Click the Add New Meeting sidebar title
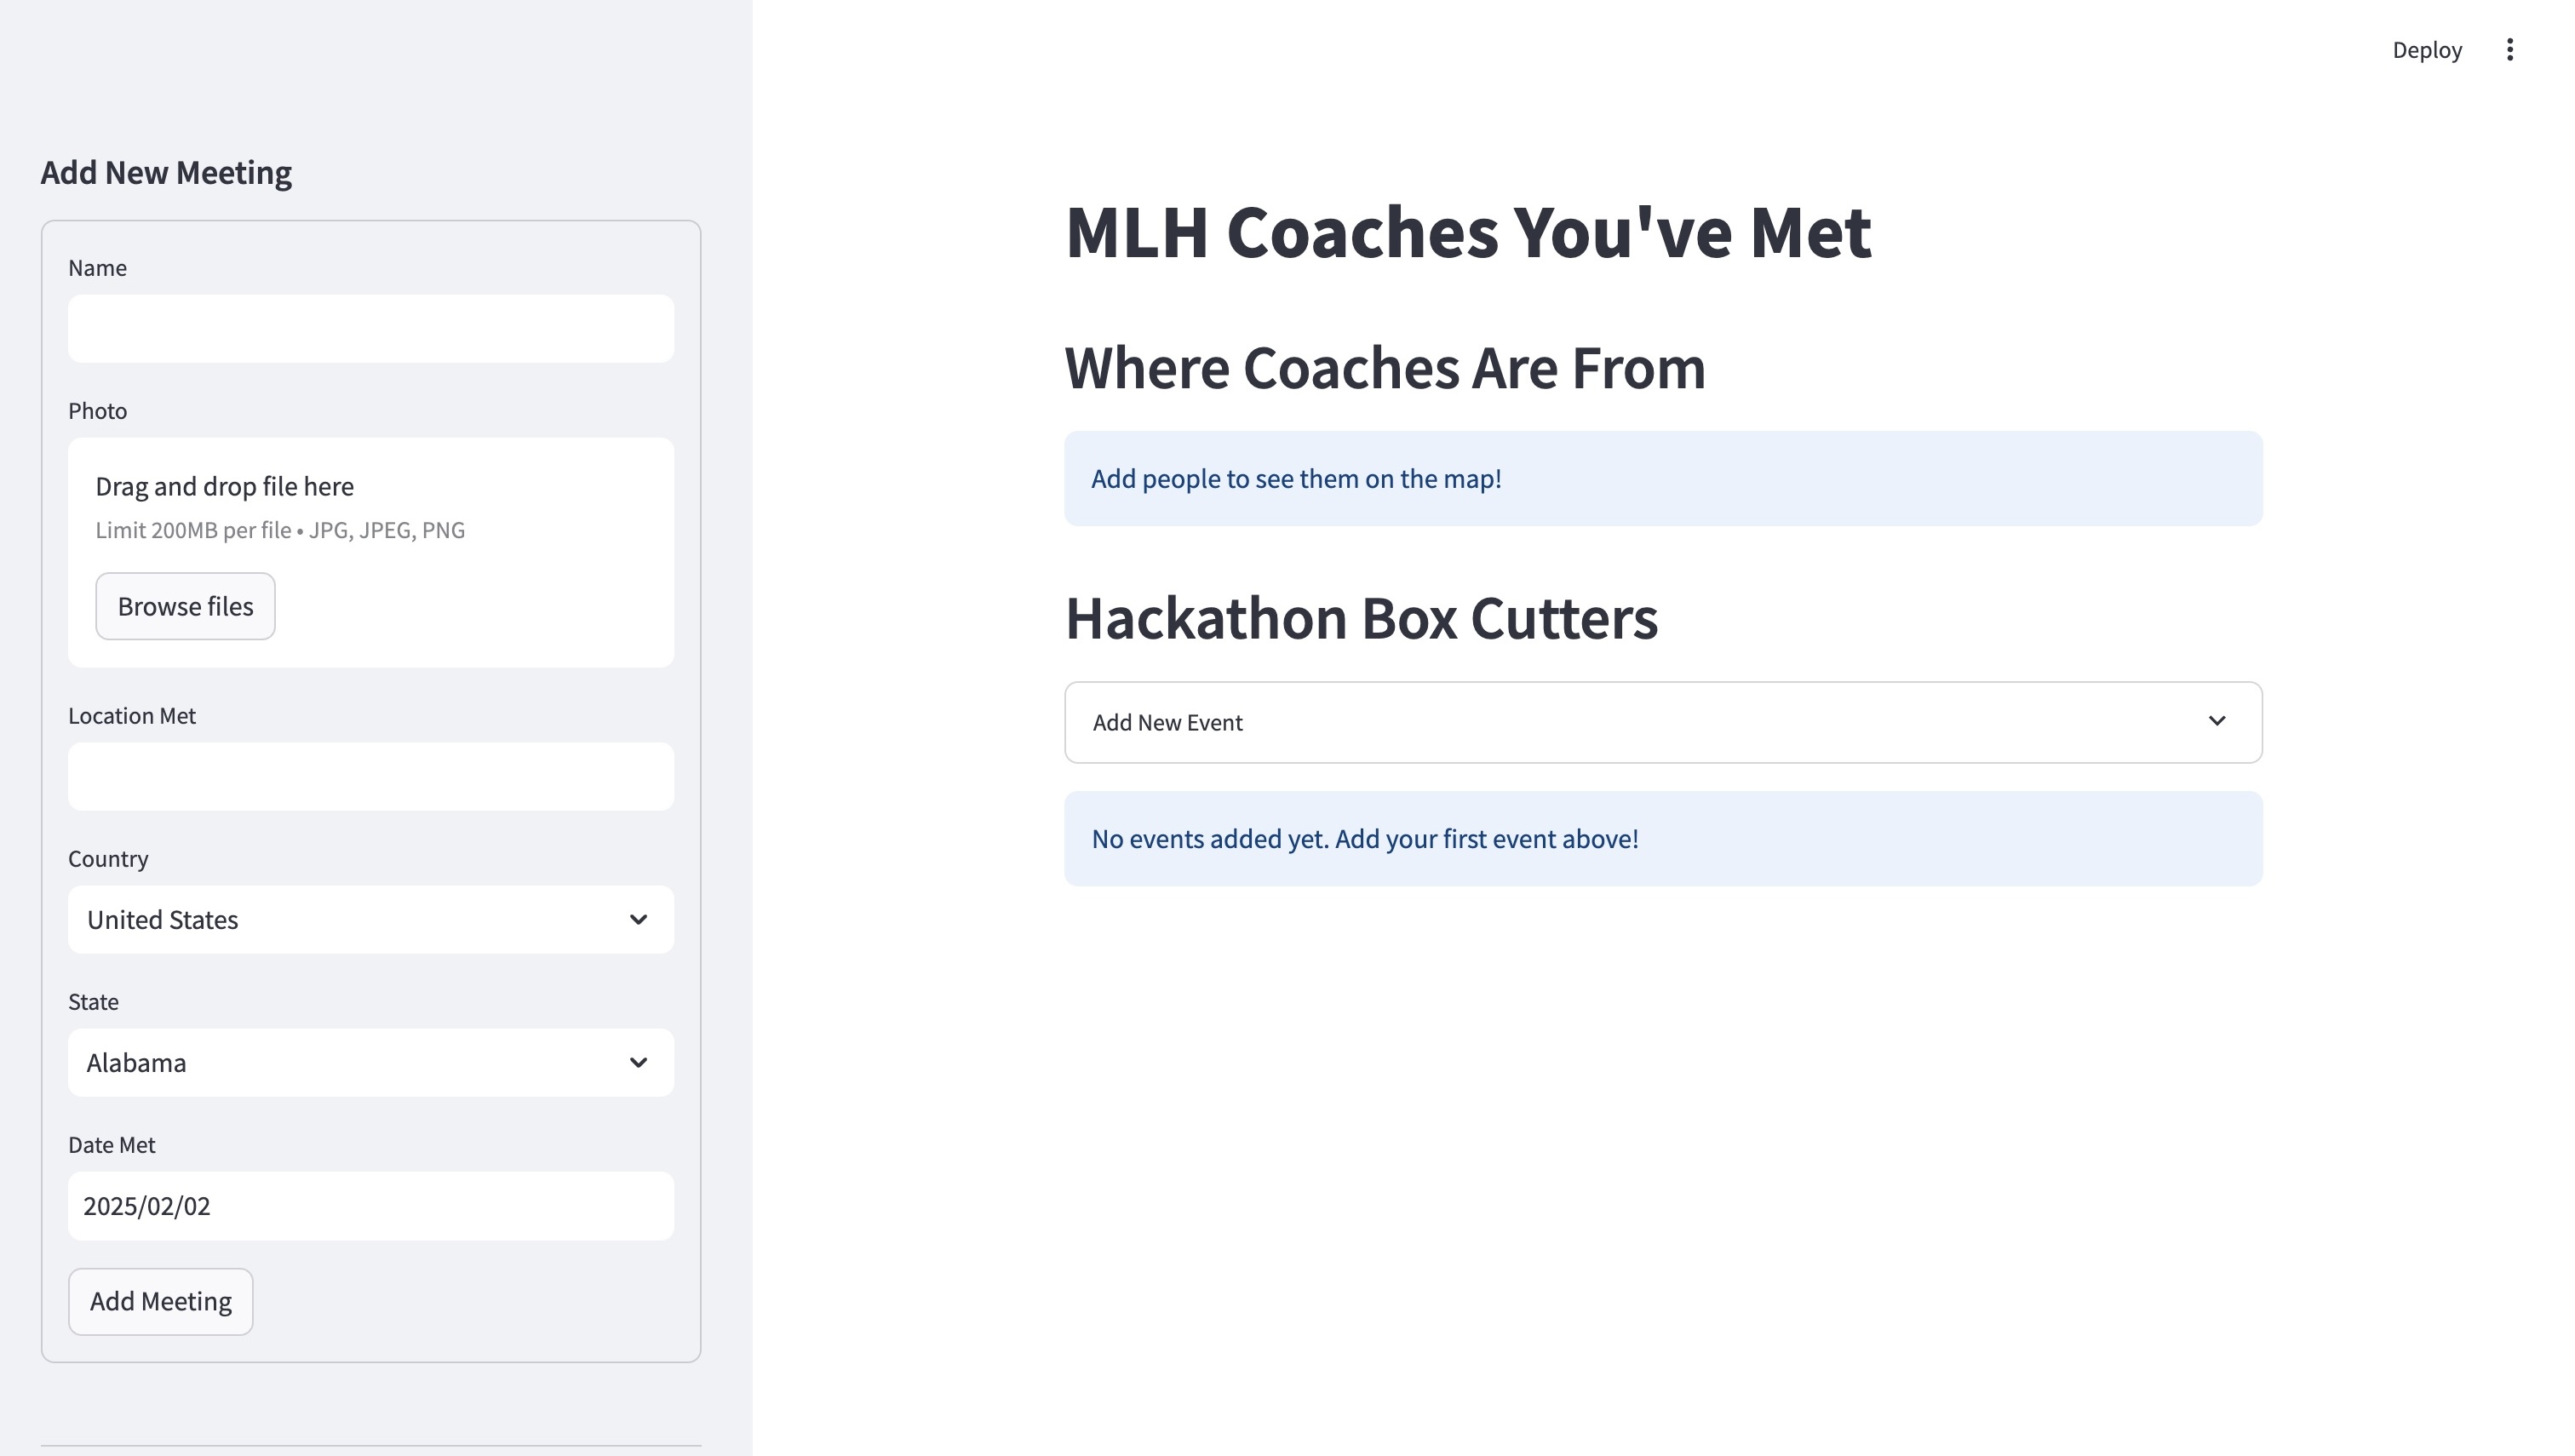The width and height of the screenshot is (2575, 1456). pos(166,172)
